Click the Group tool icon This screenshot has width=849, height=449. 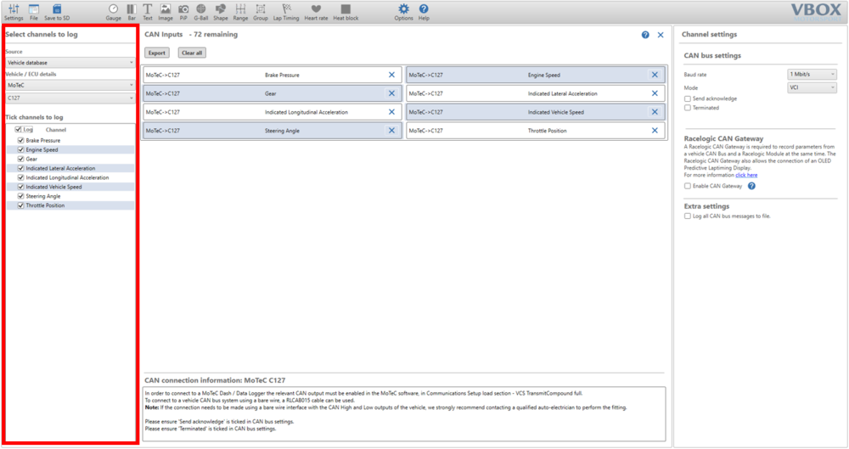point(261,12)
